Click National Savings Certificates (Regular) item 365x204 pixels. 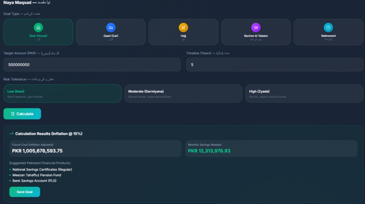[x=42, y=170]
